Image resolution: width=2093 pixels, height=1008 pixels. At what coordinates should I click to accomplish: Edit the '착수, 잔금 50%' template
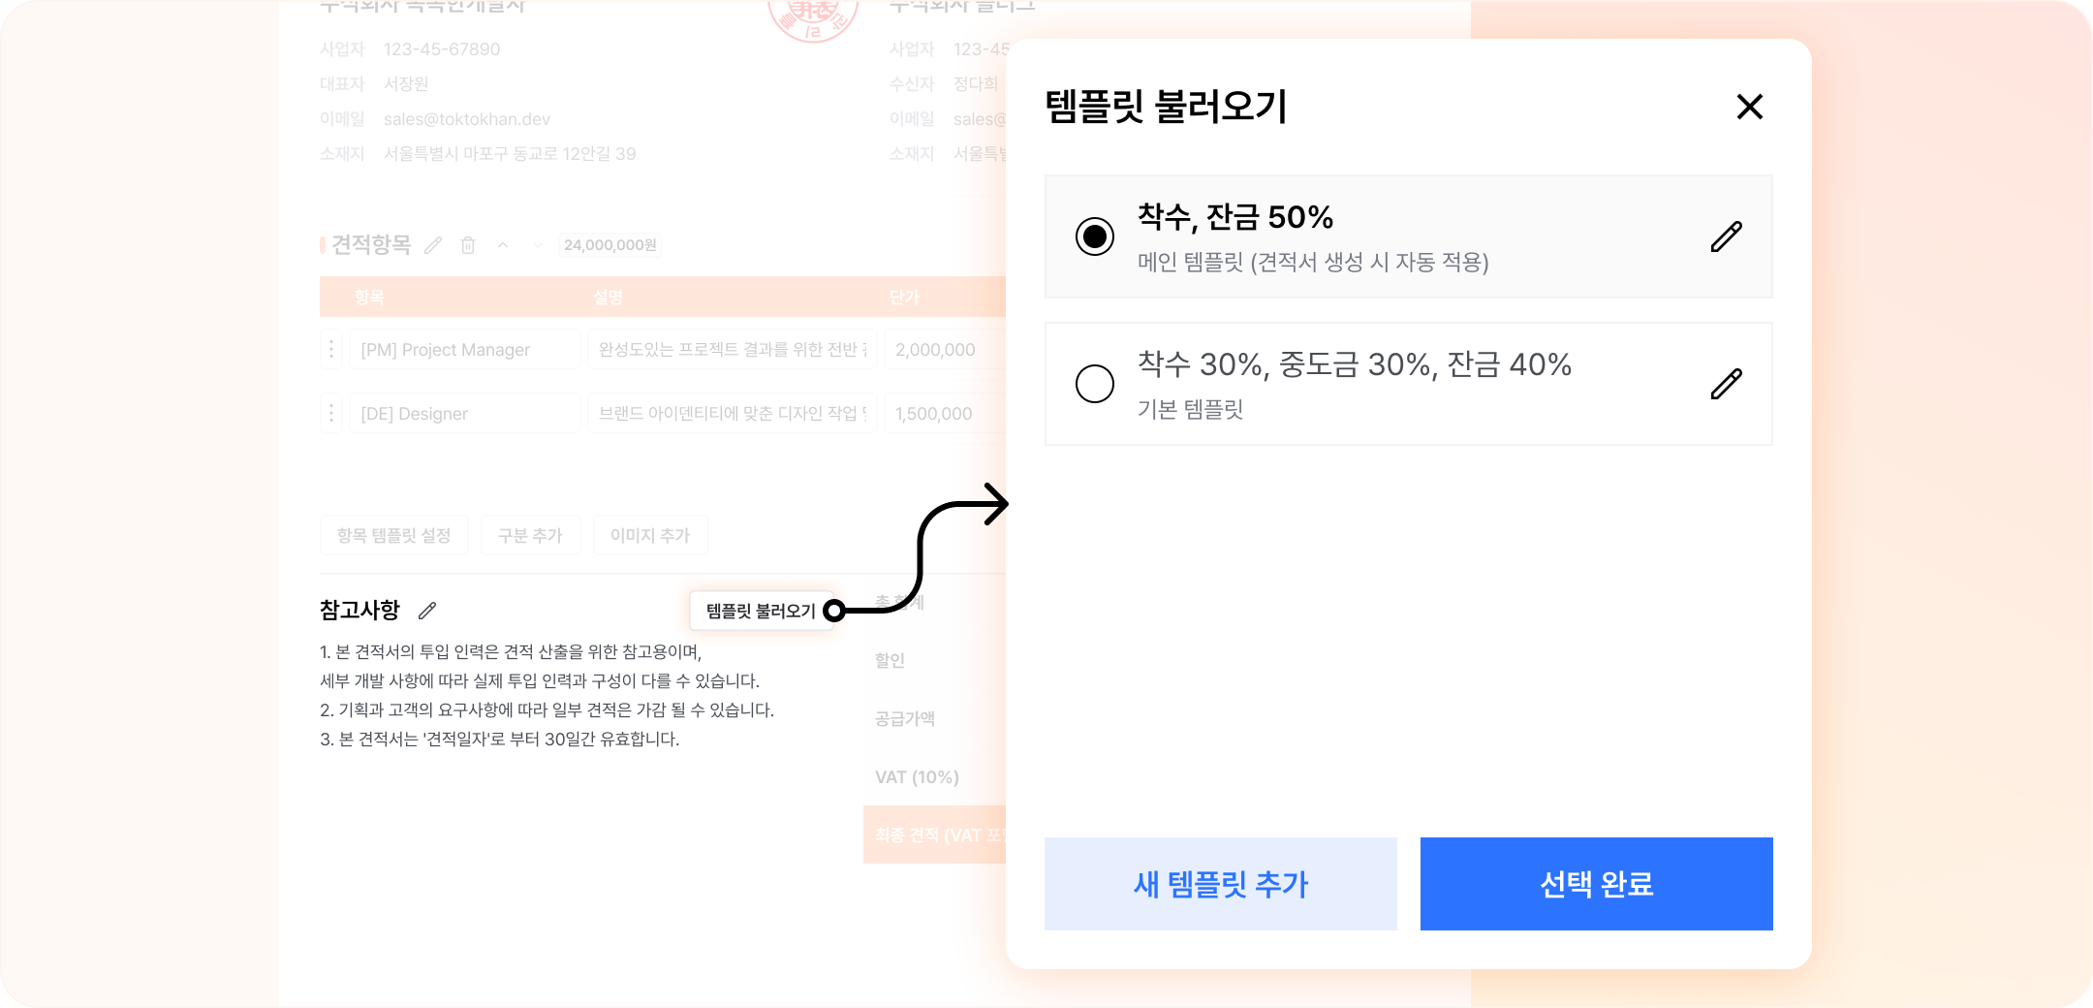[x=1726, y=236]
